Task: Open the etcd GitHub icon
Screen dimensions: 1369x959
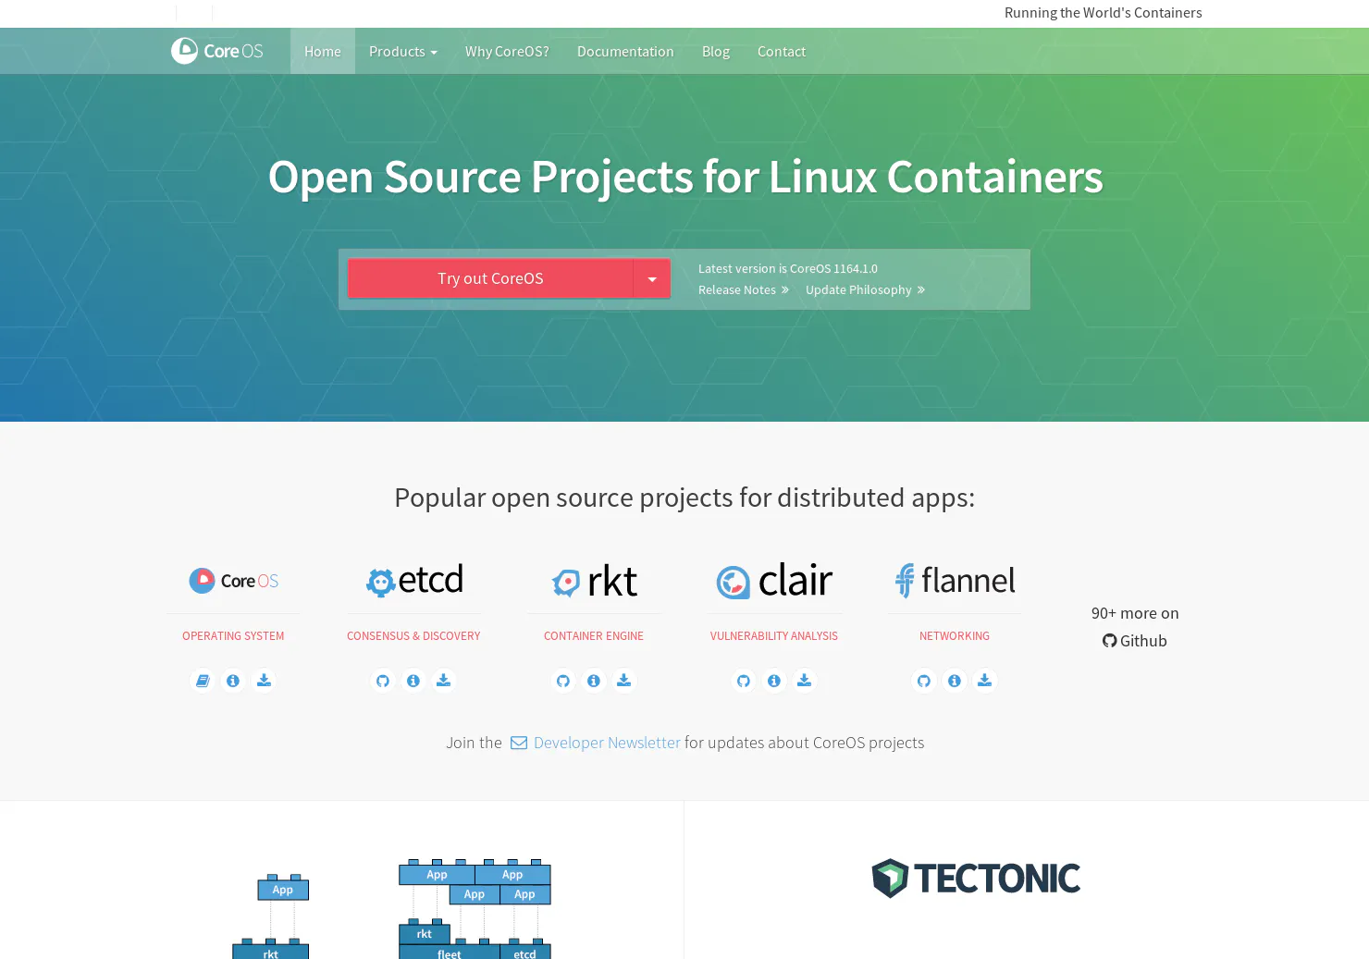Action: tap(383, 681)
